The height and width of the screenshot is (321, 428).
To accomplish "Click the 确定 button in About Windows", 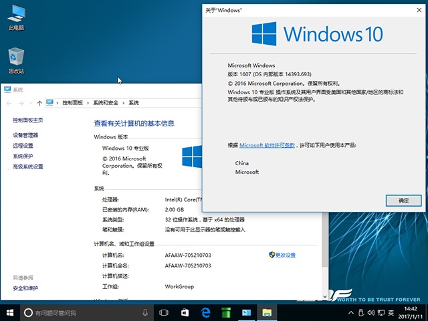I will pos(403,200).
